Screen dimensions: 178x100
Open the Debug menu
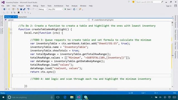[x=35, y=6]
